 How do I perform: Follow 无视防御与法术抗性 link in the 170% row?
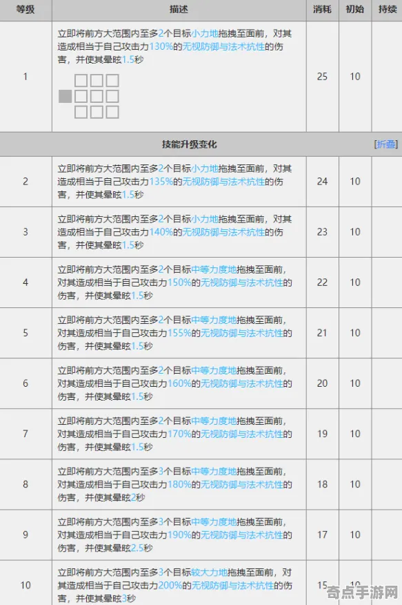tap(242, 434)
